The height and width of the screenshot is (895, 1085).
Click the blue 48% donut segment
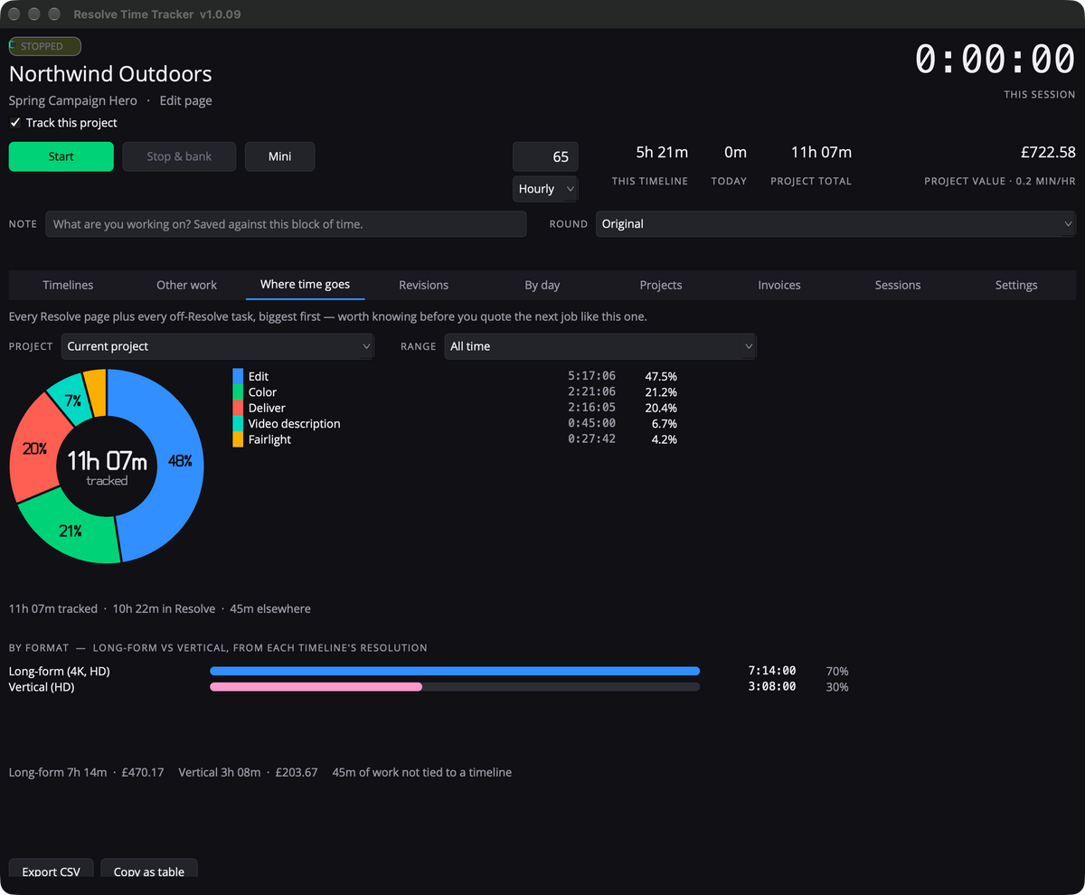point(179,461)
